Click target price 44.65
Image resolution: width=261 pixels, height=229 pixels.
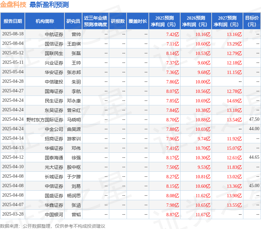click(254, 157)
